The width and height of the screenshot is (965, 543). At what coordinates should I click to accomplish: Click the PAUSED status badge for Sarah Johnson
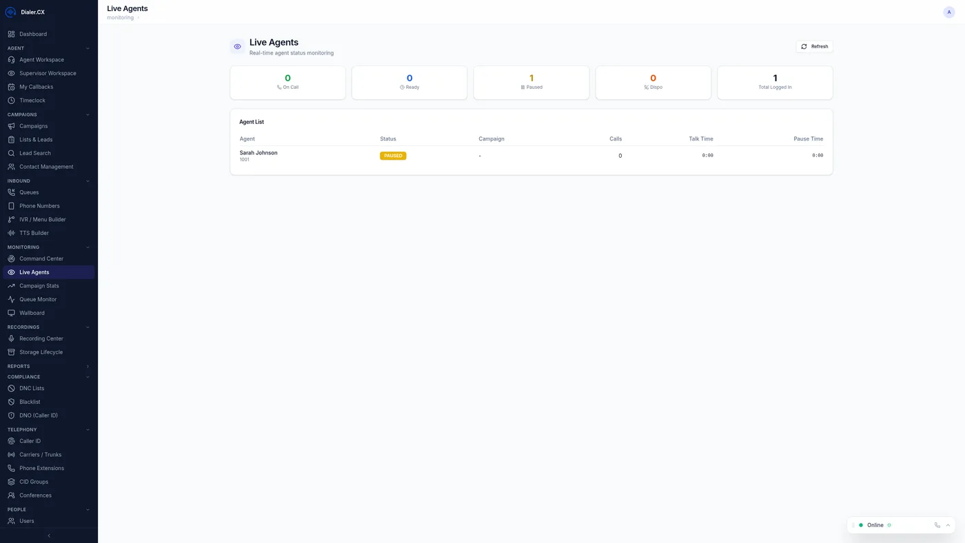[x=393, y=155]
